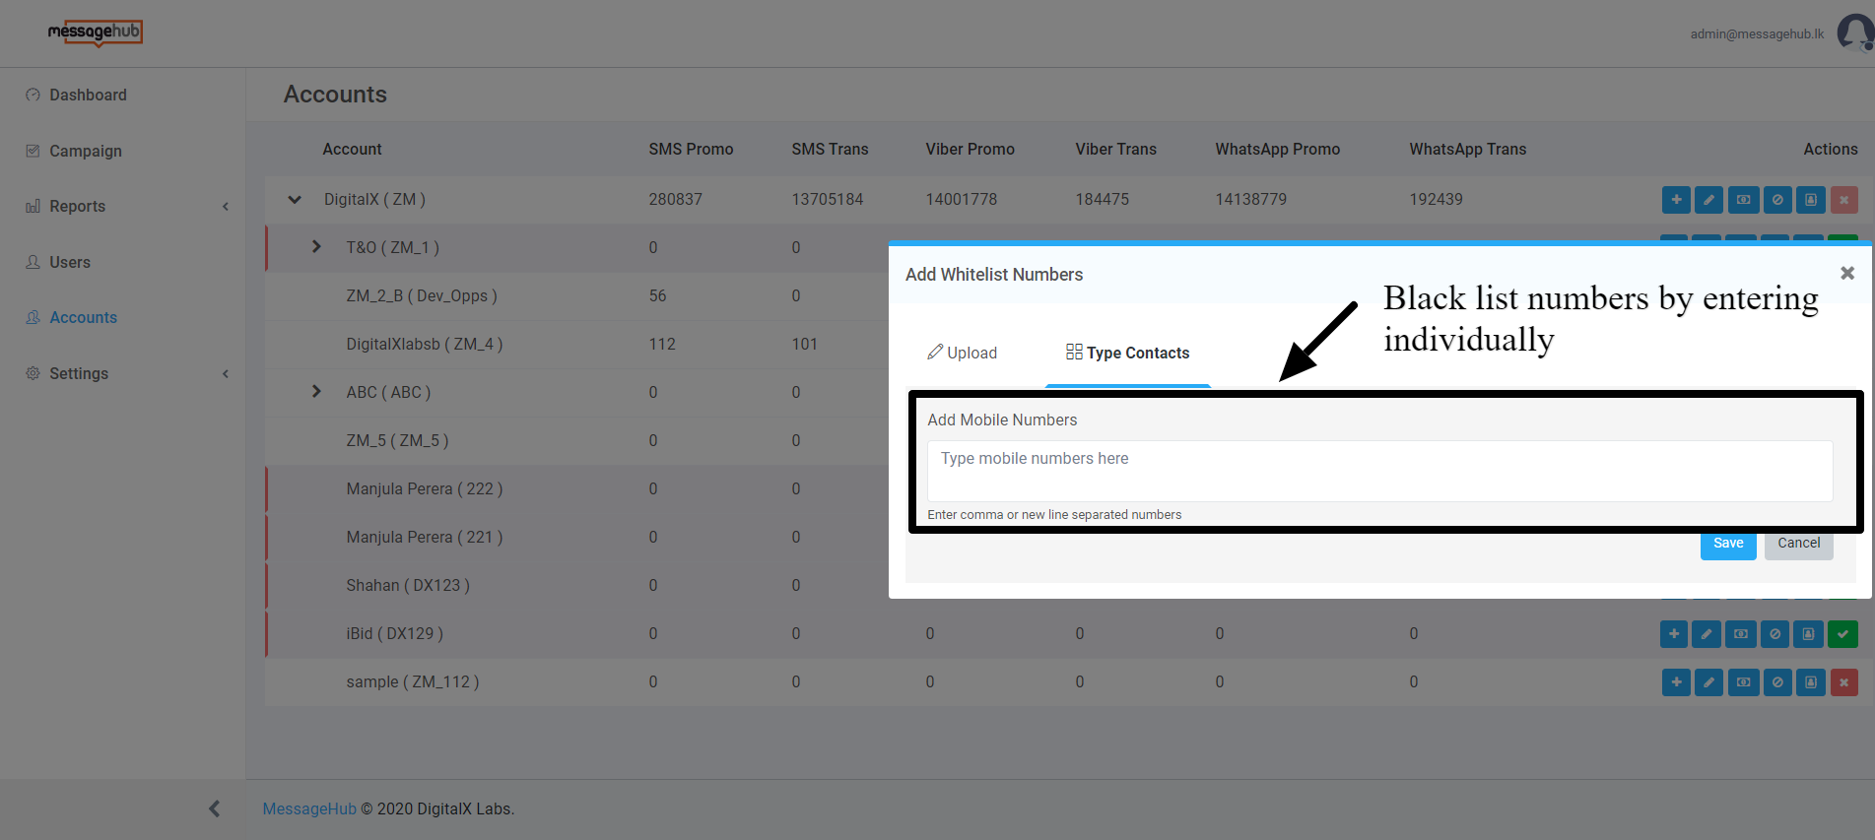Switch to the Upload tab
The width and height of the screenshot is (1875, 840).
click(963, 354)
